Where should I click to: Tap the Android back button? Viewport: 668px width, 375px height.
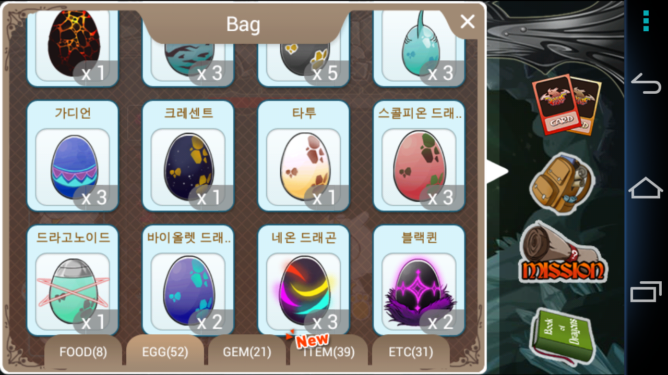[x=646, y=83]
